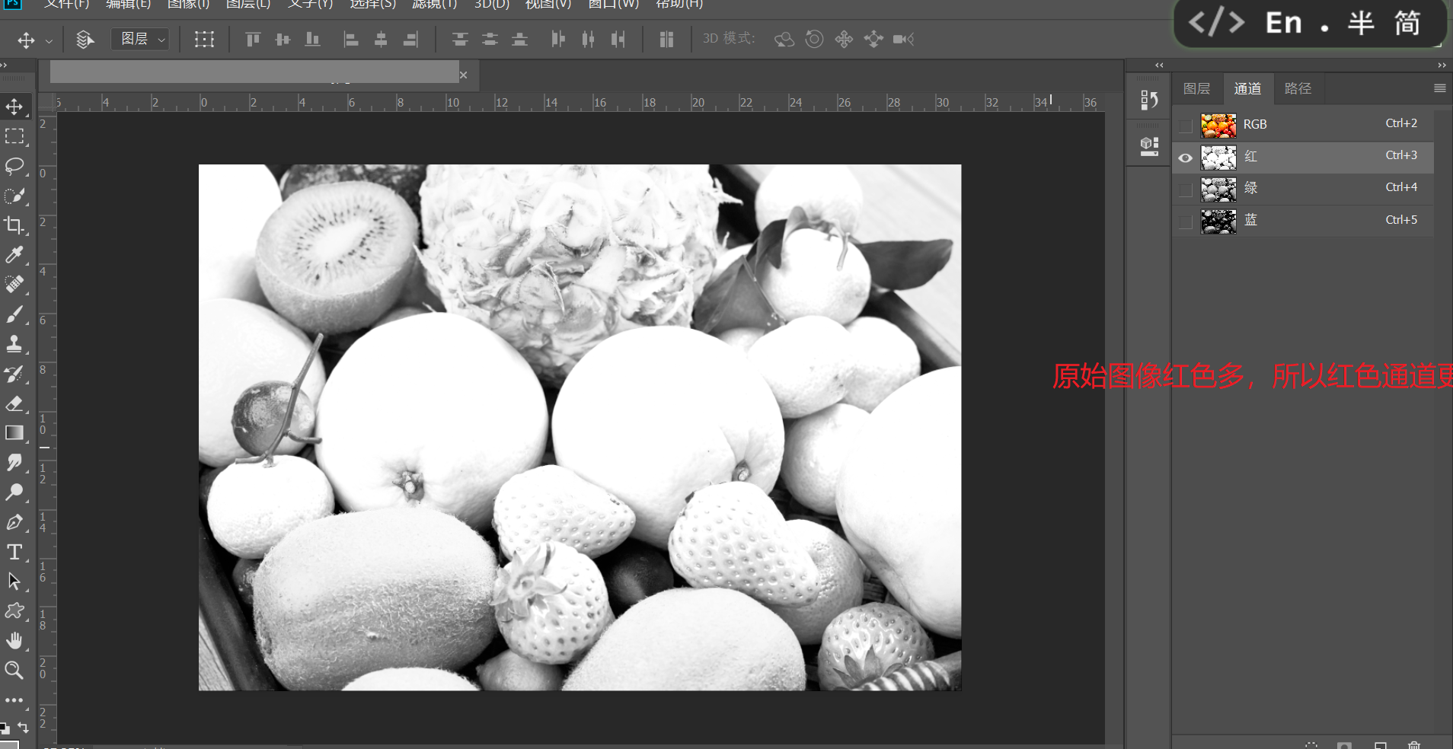Screen dimensions: 1453x749
Task: Select the Brush tool
Action: tap(14, 314)
